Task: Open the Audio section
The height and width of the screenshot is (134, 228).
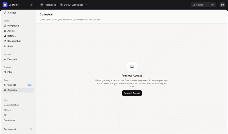Action: [x=10, y=46]
